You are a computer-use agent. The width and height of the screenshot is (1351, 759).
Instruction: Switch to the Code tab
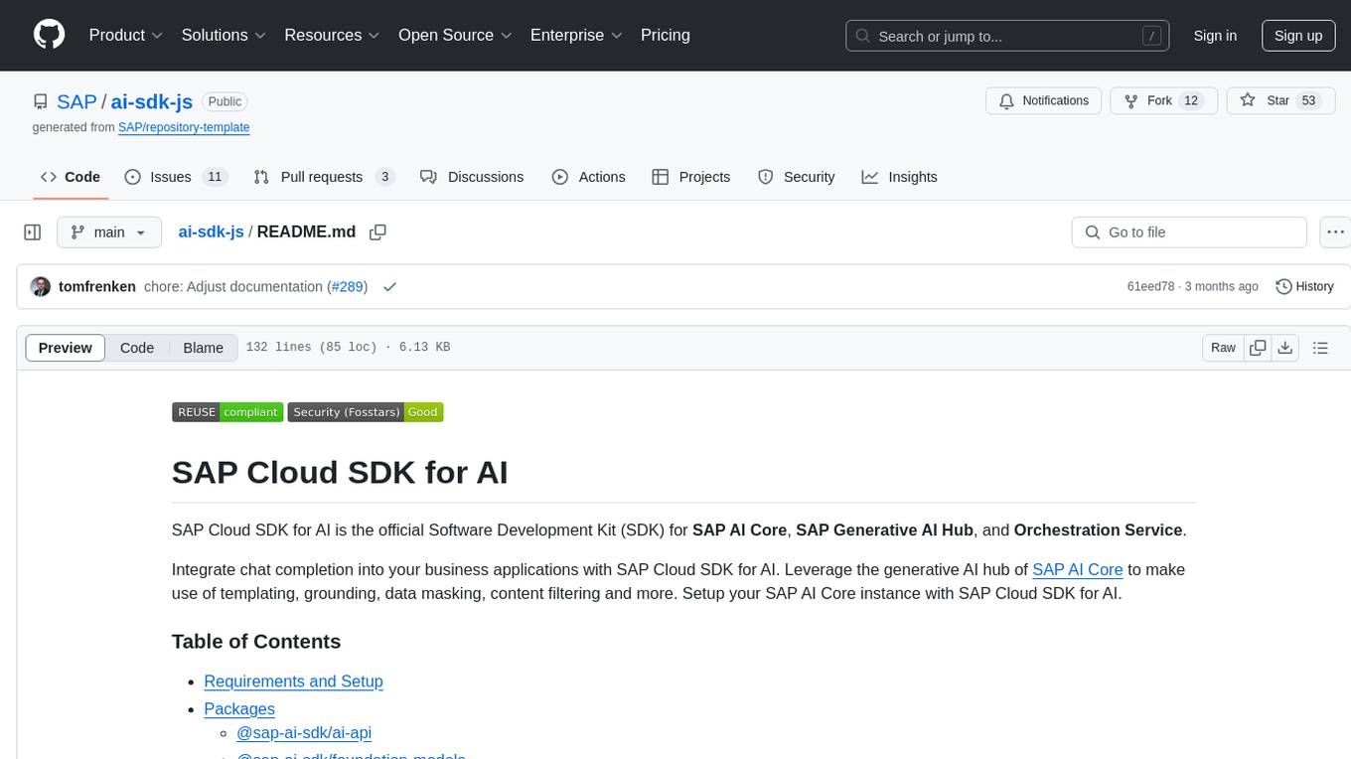click(70, 177)
